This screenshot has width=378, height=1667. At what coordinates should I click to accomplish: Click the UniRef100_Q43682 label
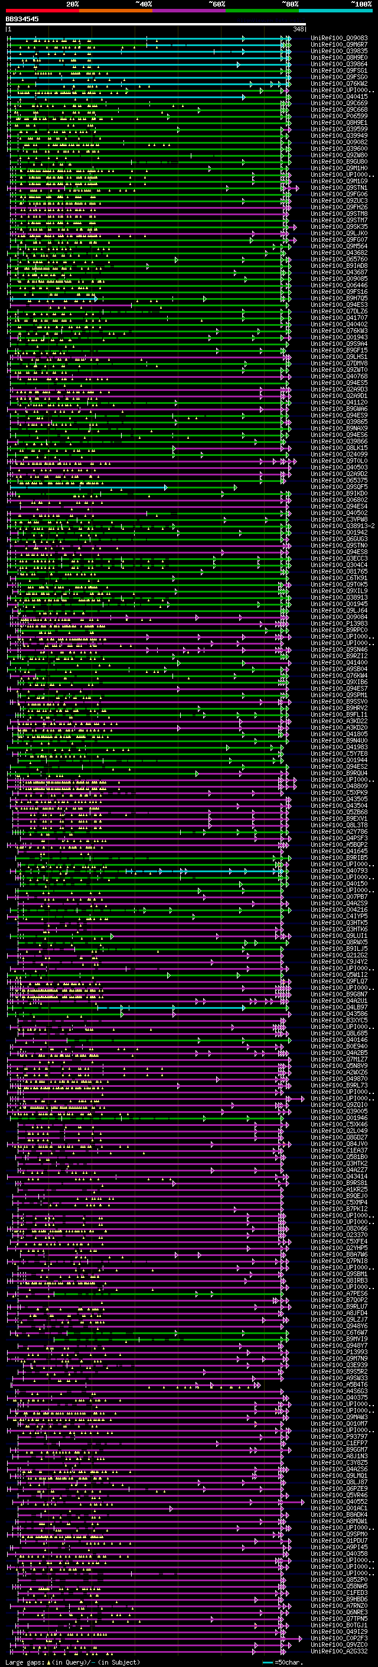pos(339,253)
